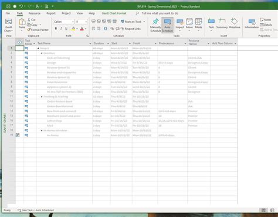The height and width of the screenshot is (217, 278).
Task: Select row header number 5
Action: (x=11, y=67)
